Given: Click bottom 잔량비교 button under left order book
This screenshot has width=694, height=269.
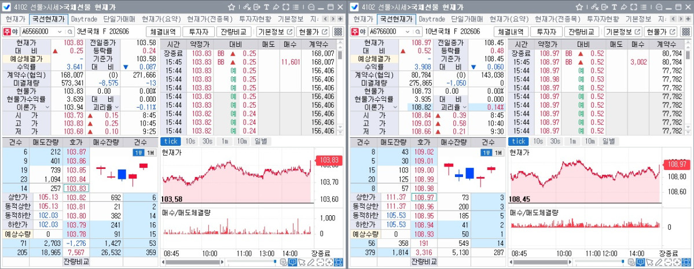Looking at the screenshot, I should tap(76, 261).
